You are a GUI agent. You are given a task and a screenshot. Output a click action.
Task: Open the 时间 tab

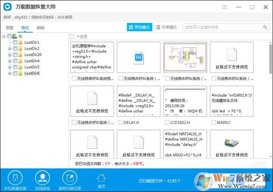[40, 28]
